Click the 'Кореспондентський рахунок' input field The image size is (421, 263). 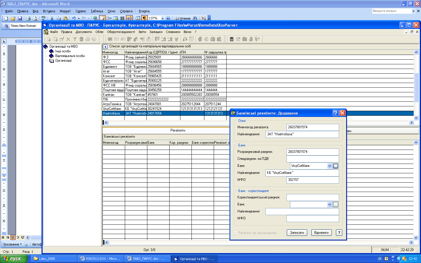[x=313, y=197]
